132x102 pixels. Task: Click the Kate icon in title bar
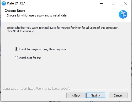(x=4, y=3)
